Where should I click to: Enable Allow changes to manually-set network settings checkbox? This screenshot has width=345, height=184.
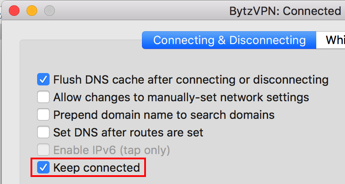tap(43, 97)
